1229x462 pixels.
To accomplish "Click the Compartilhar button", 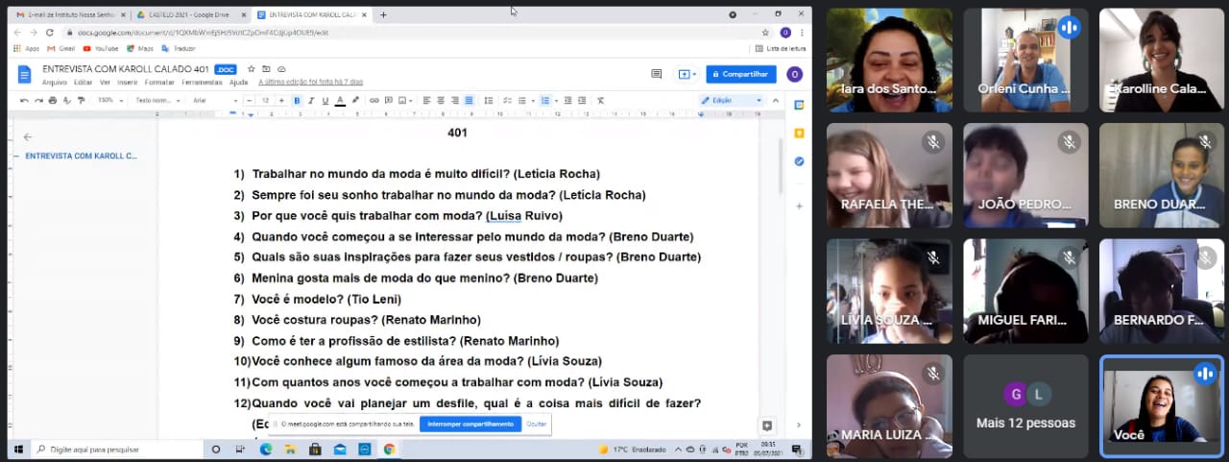I will click(741, 74).
